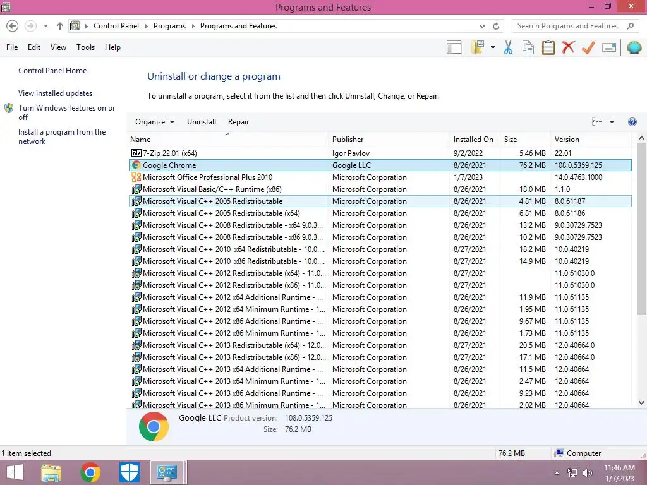Open the recent locations dropdown arrow

click(45, 26)
